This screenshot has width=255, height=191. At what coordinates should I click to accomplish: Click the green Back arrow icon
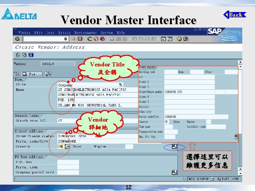(90, 39)
